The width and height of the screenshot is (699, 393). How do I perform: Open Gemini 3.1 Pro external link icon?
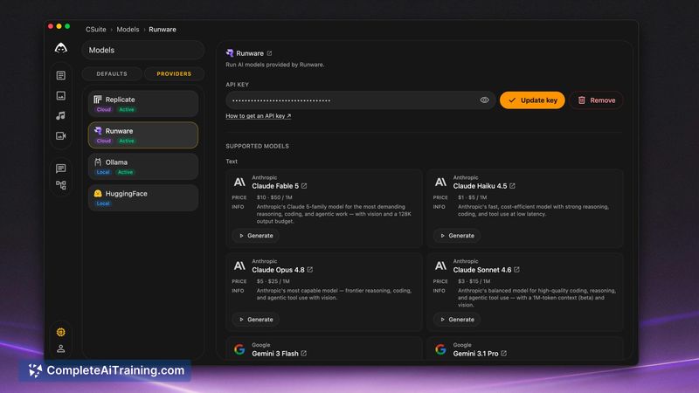(x=504, y=354)
